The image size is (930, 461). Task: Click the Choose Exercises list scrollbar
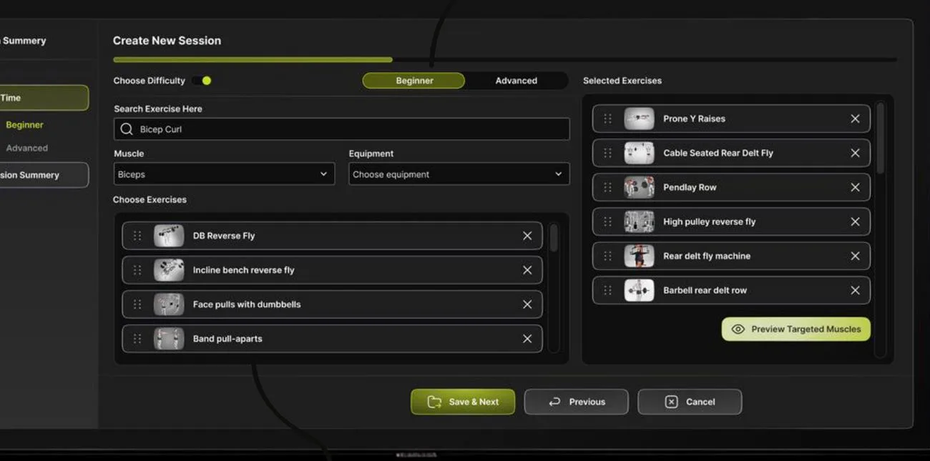tap(554, 238)
